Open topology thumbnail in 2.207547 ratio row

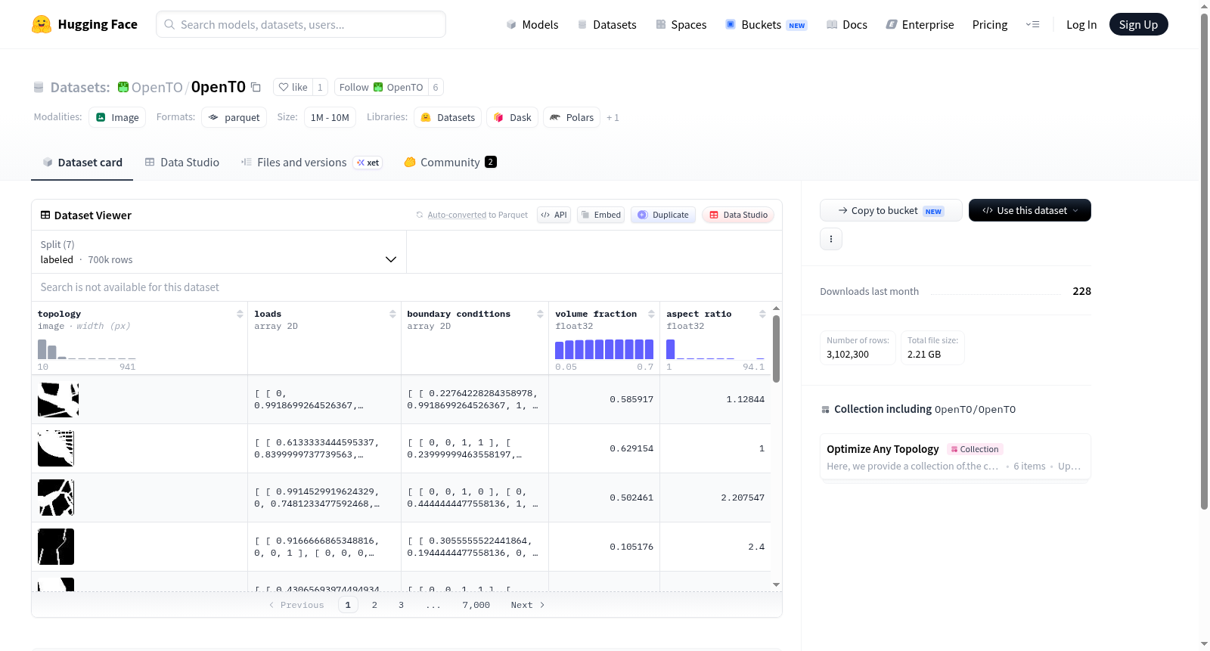[56, 498]
